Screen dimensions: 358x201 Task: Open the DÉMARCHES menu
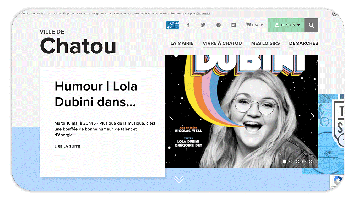click(303, 44)
